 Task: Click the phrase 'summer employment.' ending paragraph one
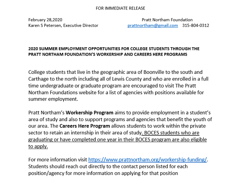point(53,99)
